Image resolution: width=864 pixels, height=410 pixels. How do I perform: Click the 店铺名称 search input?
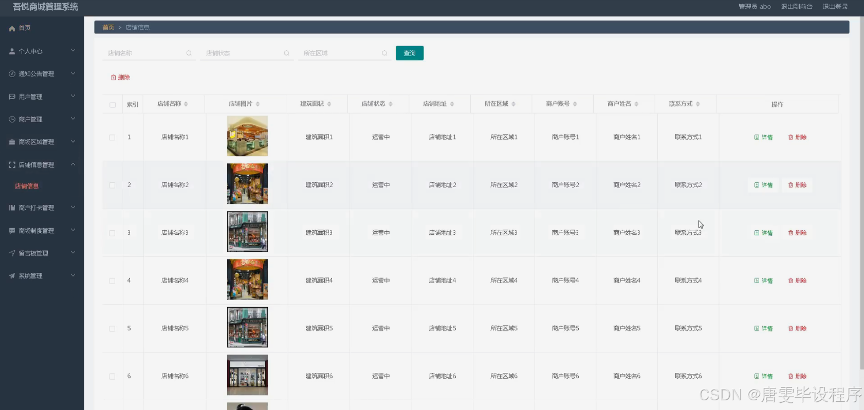click(149, 53)
